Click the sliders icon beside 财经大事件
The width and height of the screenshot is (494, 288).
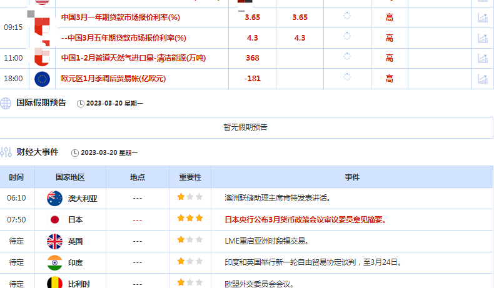point(6,152)
